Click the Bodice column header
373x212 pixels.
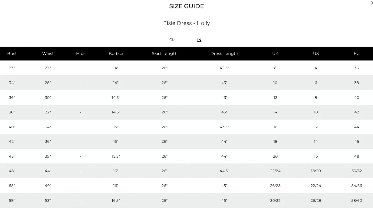[x=116, y=54]
